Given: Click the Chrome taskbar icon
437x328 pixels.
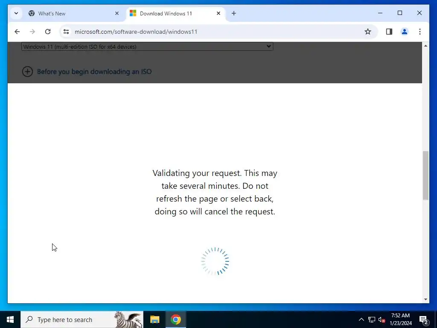Looking at the screenshot, I should tap(176, 319).
